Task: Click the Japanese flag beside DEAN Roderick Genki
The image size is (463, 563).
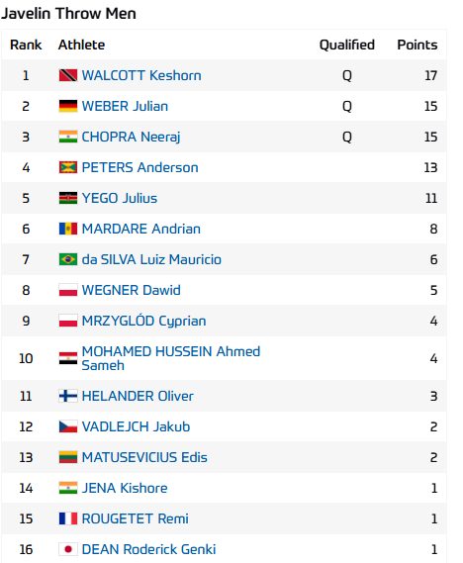Action: [x=68, y=549]
